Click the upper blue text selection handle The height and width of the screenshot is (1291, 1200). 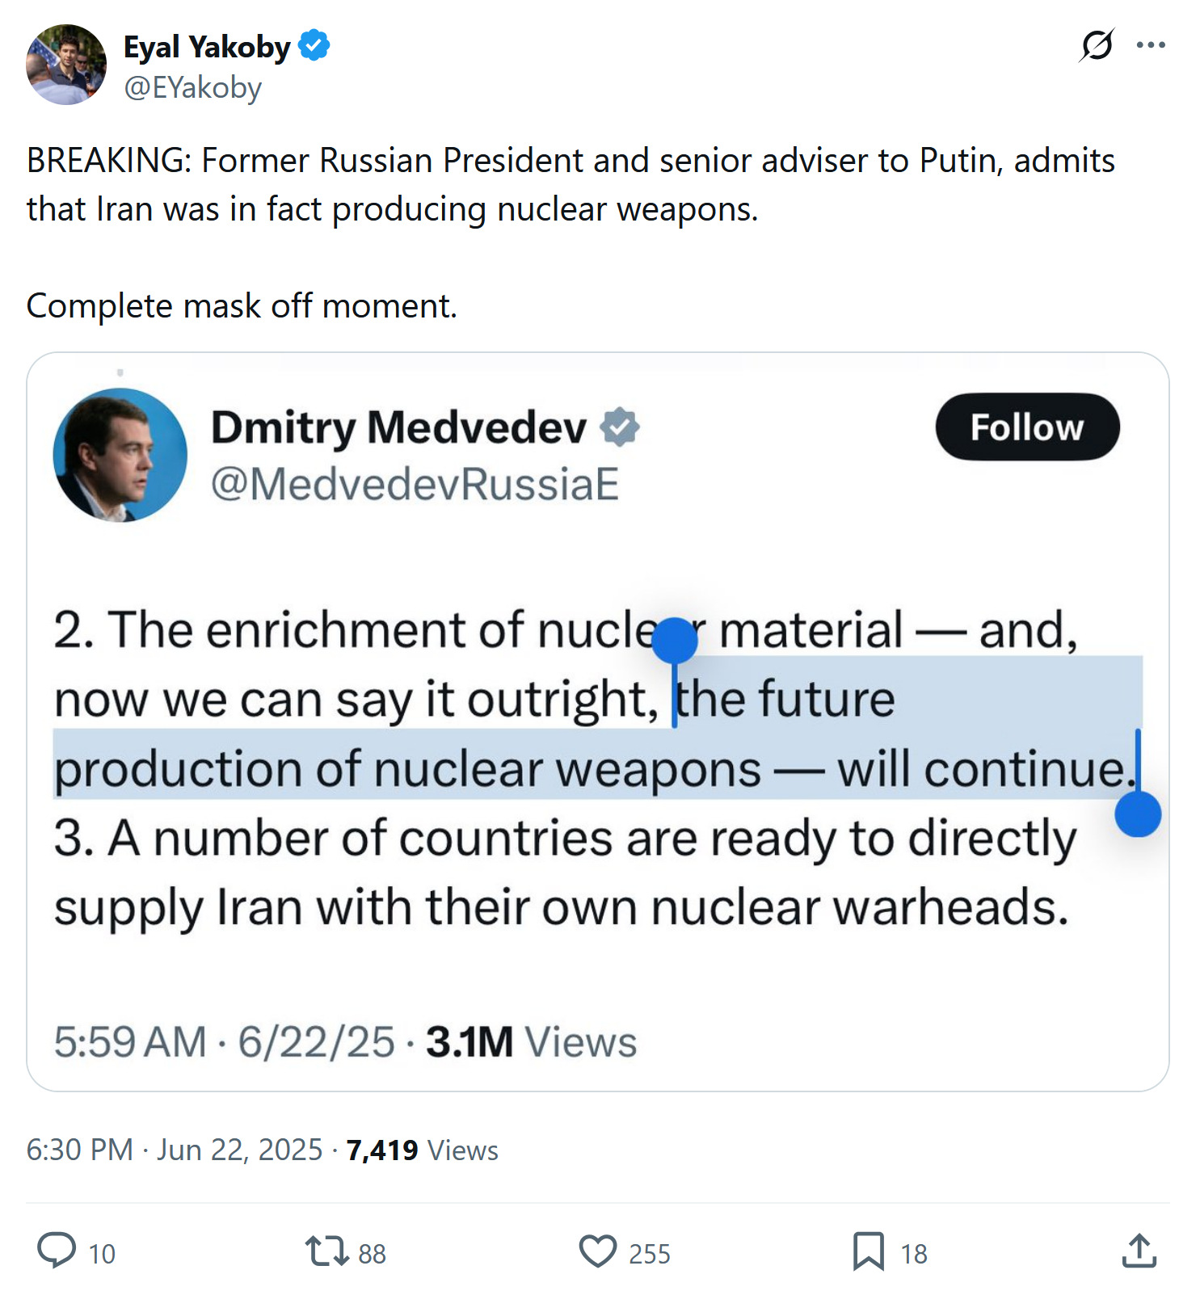674,640
